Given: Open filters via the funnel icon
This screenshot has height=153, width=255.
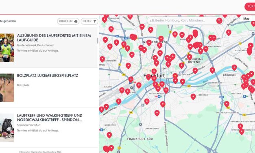Looking at the screenshot, I should coord(95,22).
